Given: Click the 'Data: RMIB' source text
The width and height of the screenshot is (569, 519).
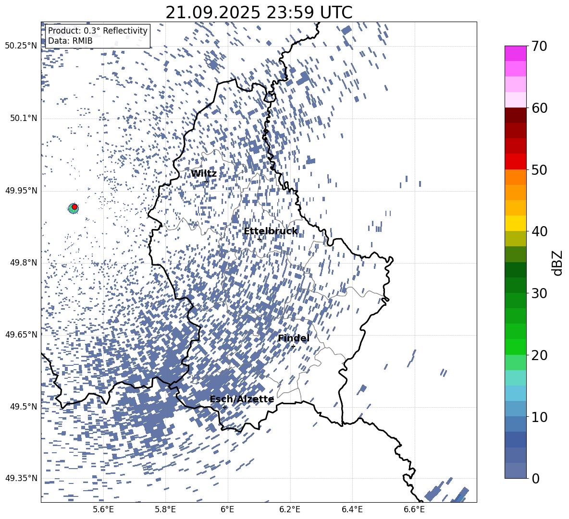Looking at the screenshot, I should [70, 41].
